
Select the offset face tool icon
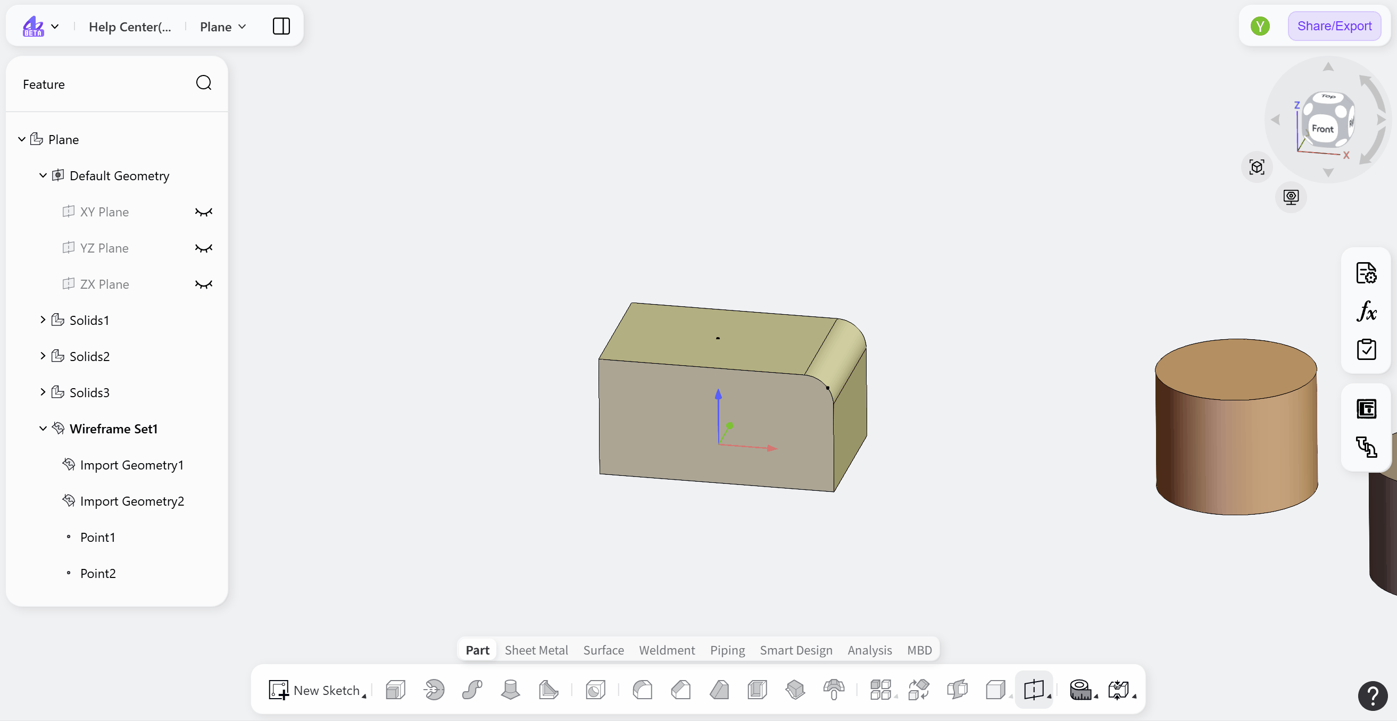[795, 690]
